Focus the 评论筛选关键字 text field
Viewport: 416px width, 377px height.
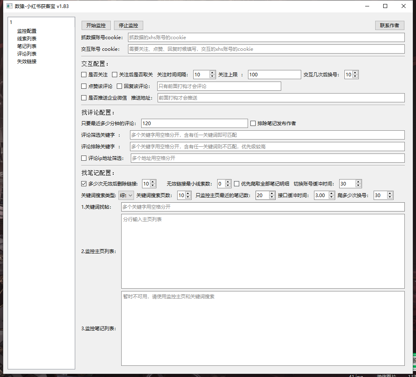(x=267, y=135)
